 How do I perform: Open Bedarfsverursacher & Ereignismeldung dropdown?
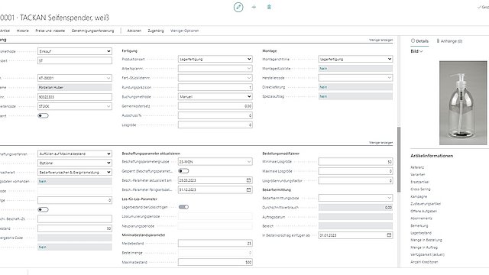(x=75, y=172)
